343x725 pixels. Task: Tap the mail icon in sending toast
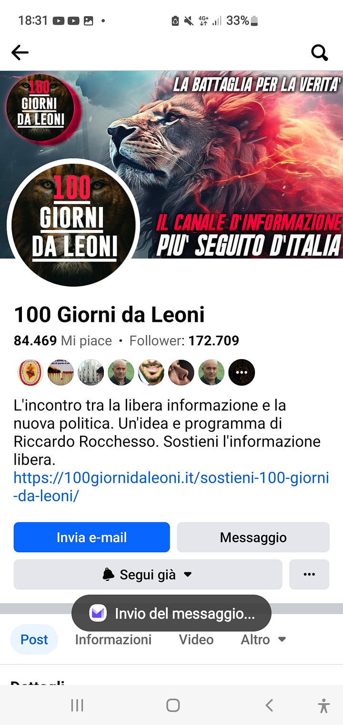(98, 613)
